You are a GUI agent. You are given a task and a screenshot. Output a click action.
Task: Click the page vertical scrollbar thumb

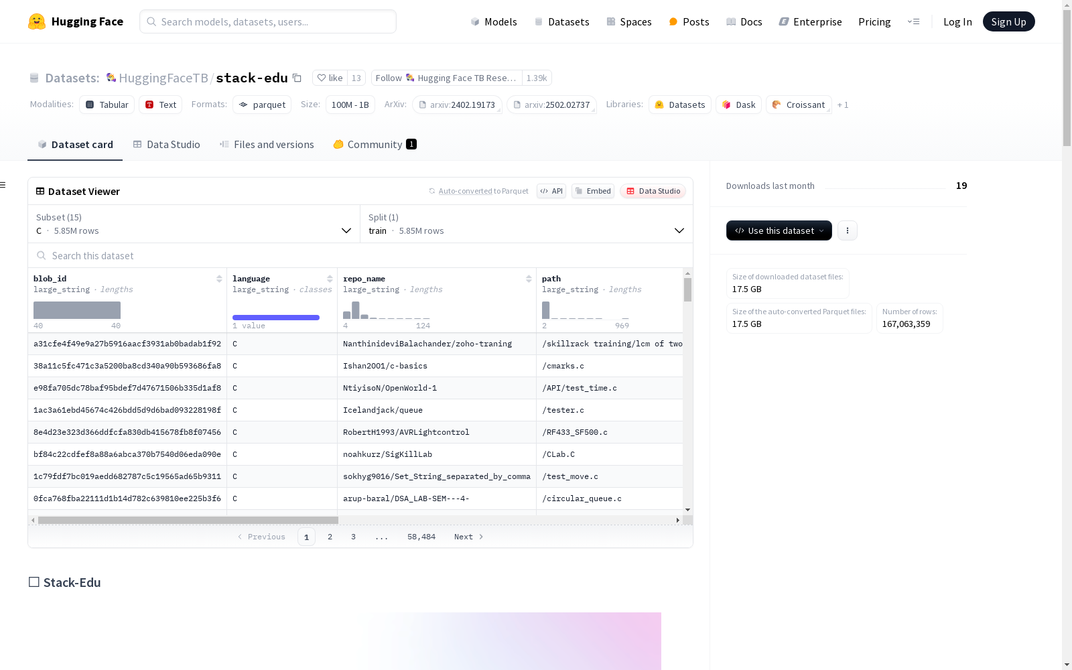click(x=1067, y=79)
